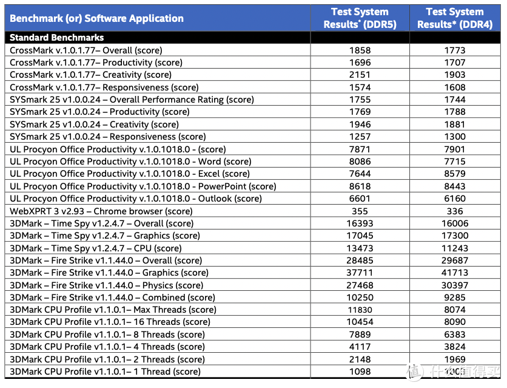Select the DDR5 Time Spy CPU value 13473

click(x=360, y=248)
